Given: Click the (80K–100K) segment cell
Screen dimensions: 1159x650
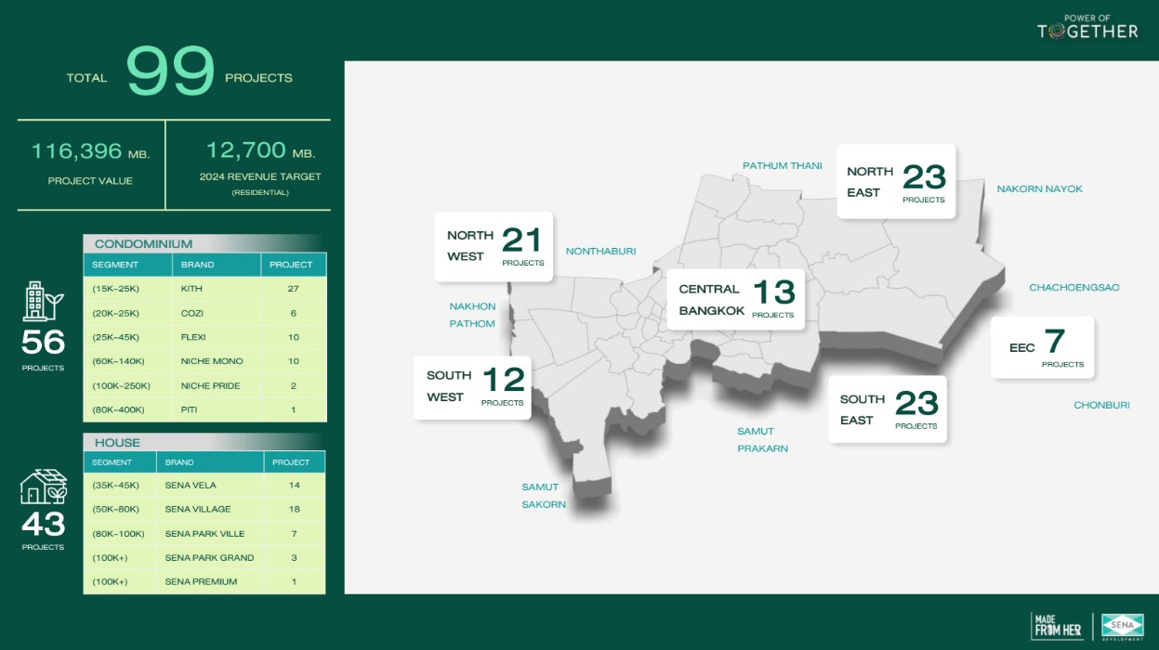Looking at the screenshot, I should 118,534.
